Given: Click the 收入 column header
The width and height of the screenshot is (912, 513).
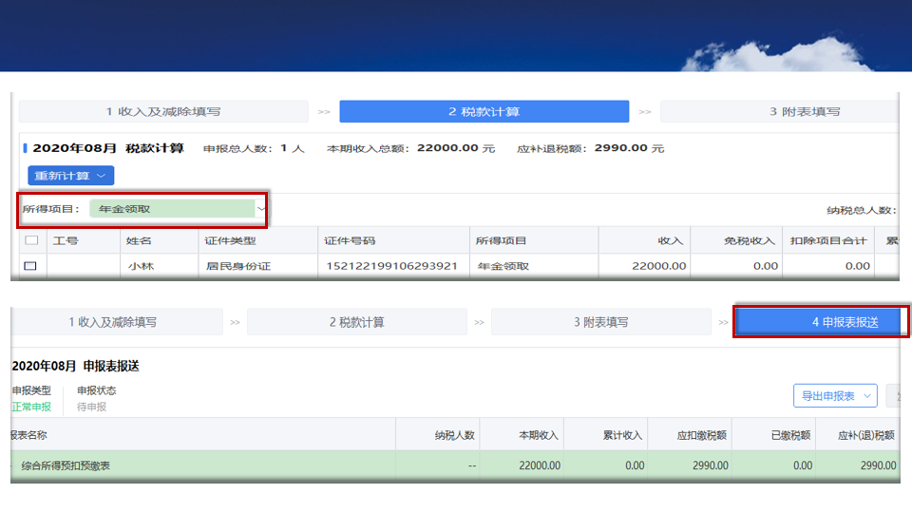Looking at the screenshot, I should (670, 240).
